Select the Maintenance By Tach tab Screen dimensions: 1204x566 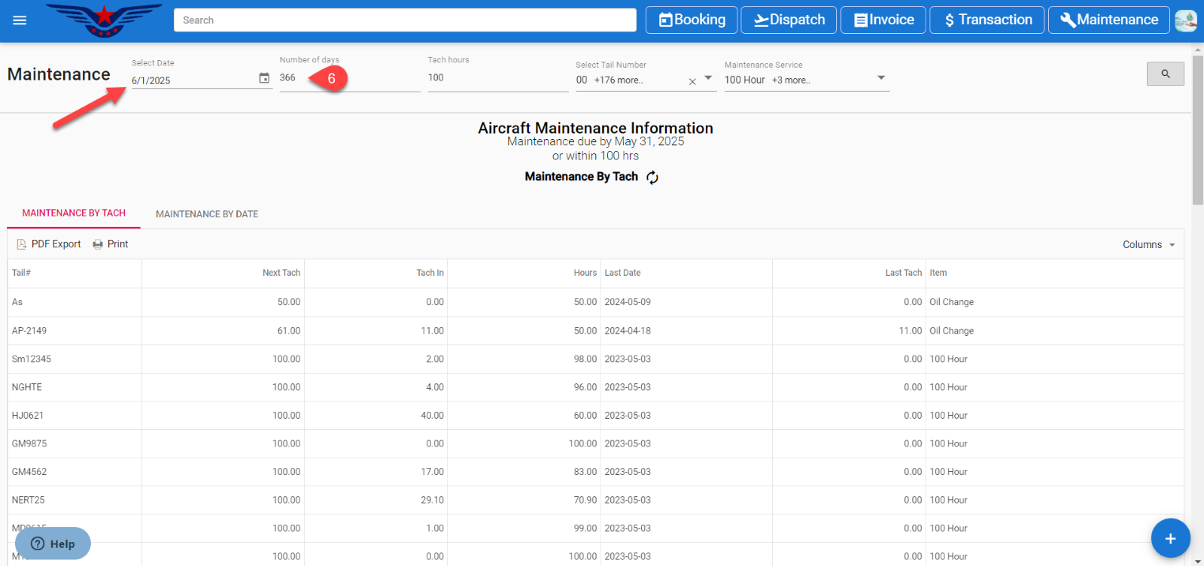pos(74,213)
